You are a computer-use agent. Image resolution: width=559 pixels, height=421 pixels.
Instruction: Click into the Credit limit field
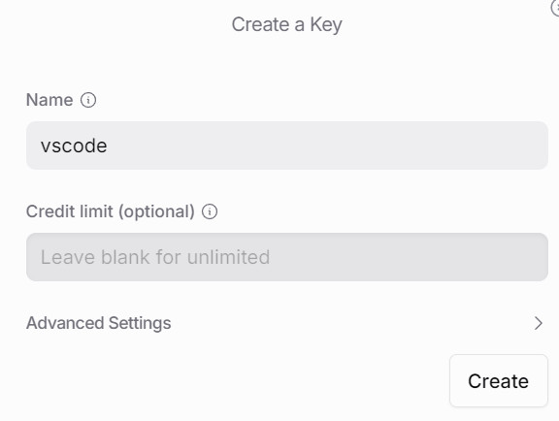[287, 257]
